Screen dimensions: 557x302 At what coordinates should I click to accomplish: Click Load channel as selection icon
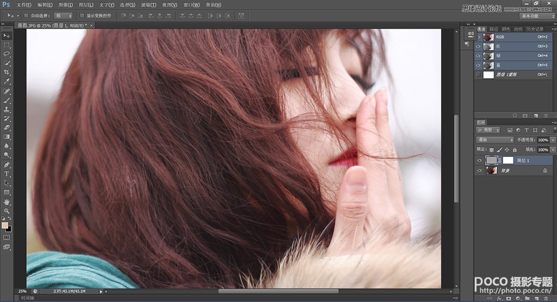click(x=515, y=116)
